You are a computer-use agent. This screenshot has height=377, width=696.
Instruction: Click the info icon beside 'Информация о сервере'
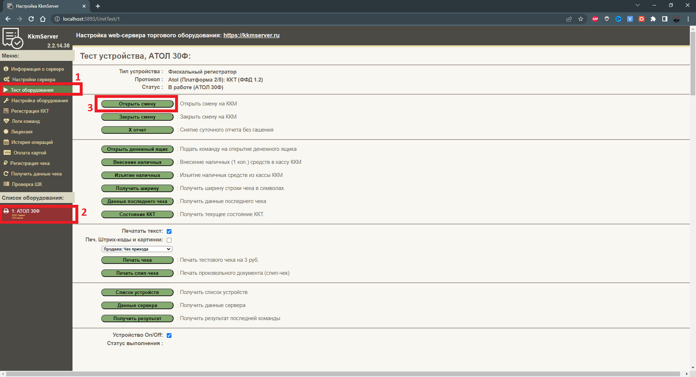click(6, 69)
